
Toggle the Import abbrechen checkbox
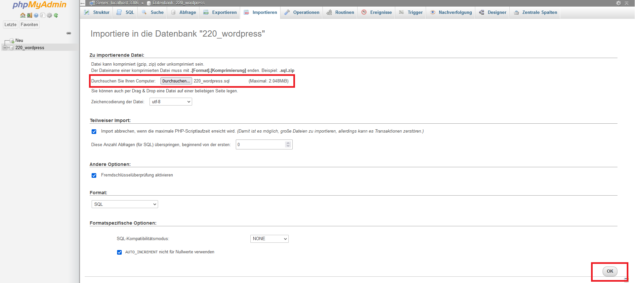pyautogui.click(x=94, y=132)
